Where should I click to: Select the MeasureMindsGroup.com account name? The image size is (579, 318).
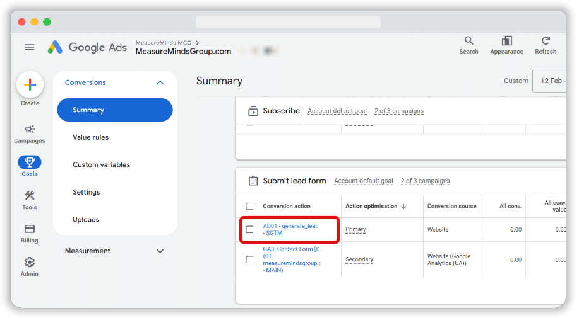click(183, 52)
